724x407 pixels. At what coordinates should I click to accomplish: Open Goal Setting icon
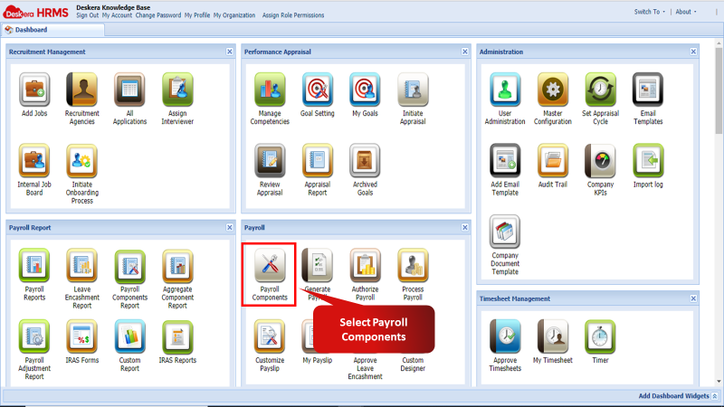(318, 89)
